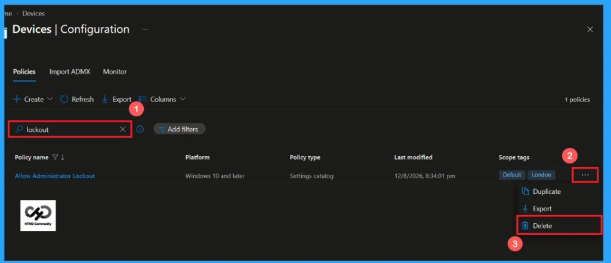
Task: Click the Add filters button
Action: point(179,129)
